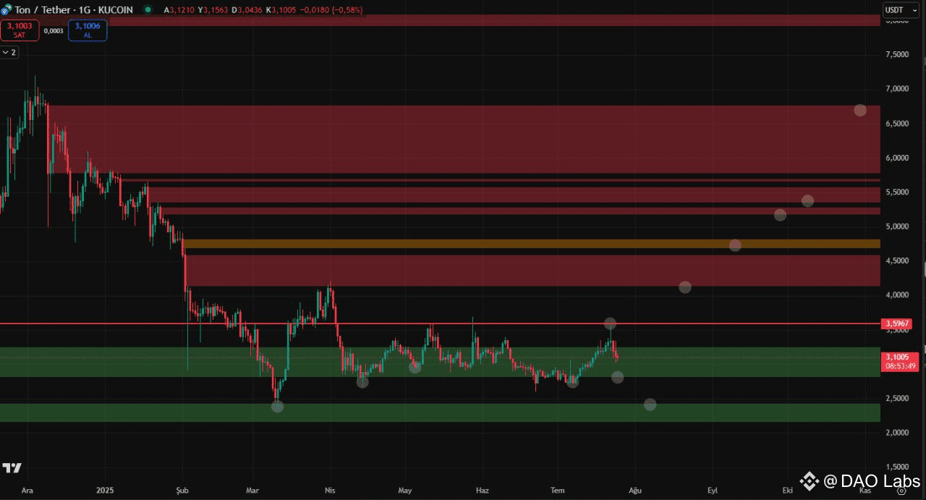This screenshot has width=926, height=500.
Task: Click the spread value 0,0003
Action: (x=54, y=31)
